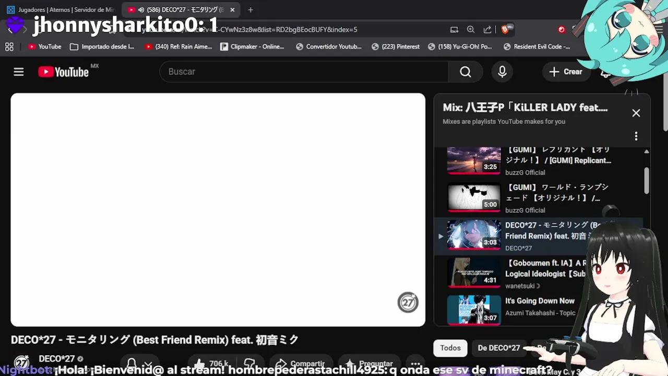Screen dimensions: 668x376
Task: Open Brave Shields lion icon
Action: pyautogui.click(x=505, y=30)
